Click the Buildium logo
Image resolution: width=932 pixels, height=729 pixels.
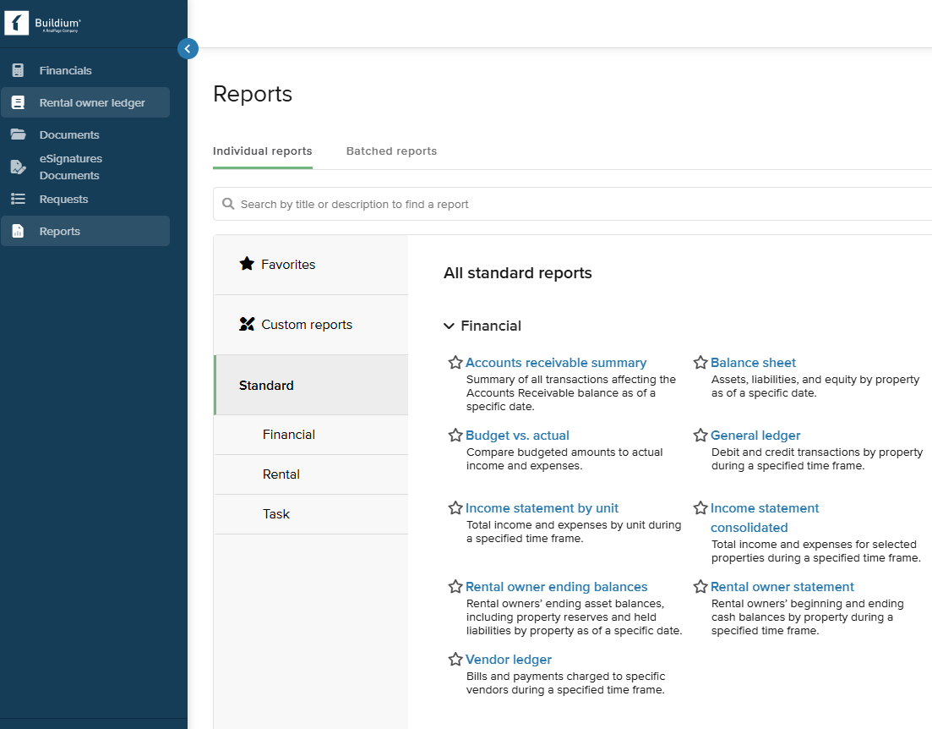[42, 24]
